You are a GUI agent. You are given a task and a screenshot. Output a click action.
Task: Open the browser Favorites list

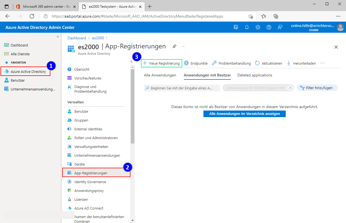(x=264, y=16)
